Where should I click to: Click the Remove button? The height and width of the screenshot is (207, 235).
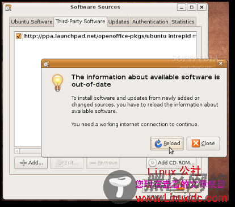coord(103,163)
